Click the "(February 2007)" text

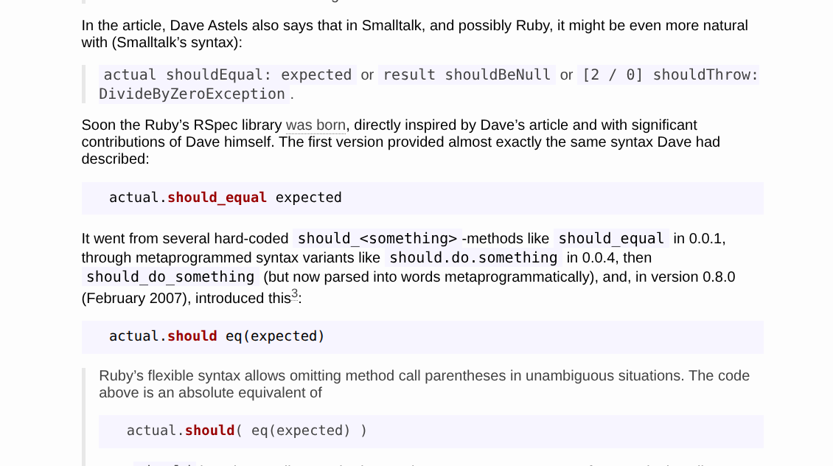click(x=136, y=299)
